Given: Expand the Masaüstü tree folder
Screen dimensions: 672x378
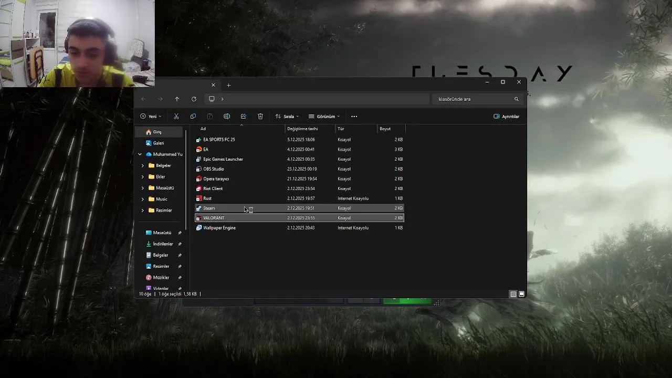Looking at the screenshot, I should coord(142,188).
